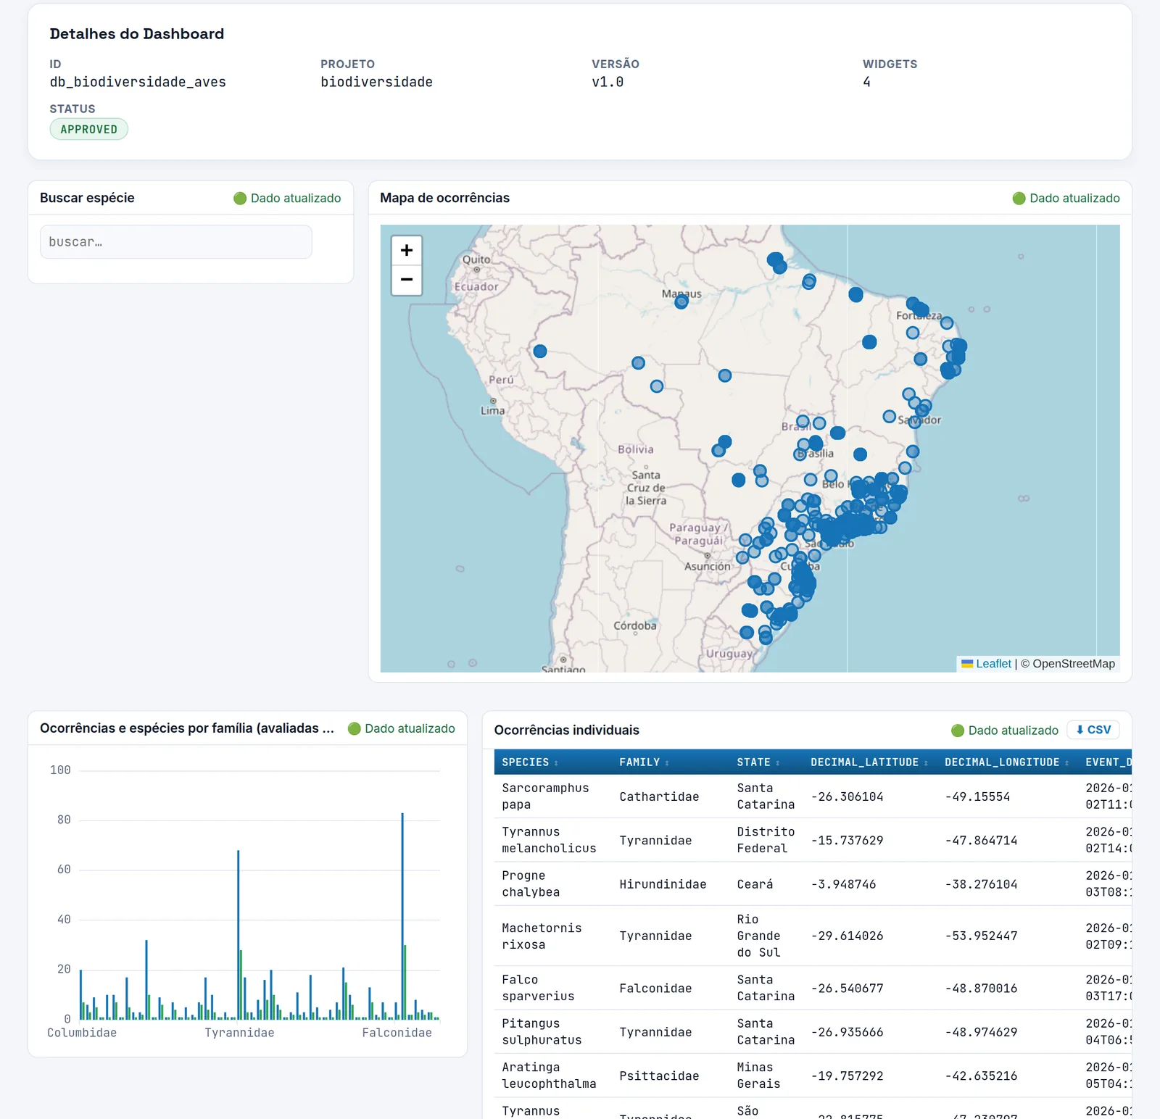Viewport: 1160px width, 1119px height.
Task: Click the Tyrannidae chart axis label
Action: click(x=239, y=1033)
